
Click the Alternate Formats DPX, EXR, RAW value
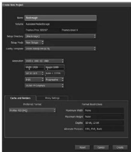pos(104,129)
